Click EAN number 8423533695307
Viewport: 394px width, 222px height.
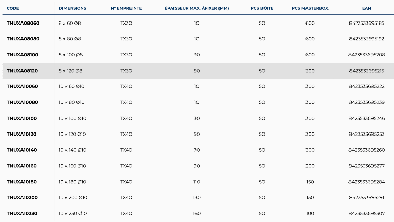click(366, 214)
